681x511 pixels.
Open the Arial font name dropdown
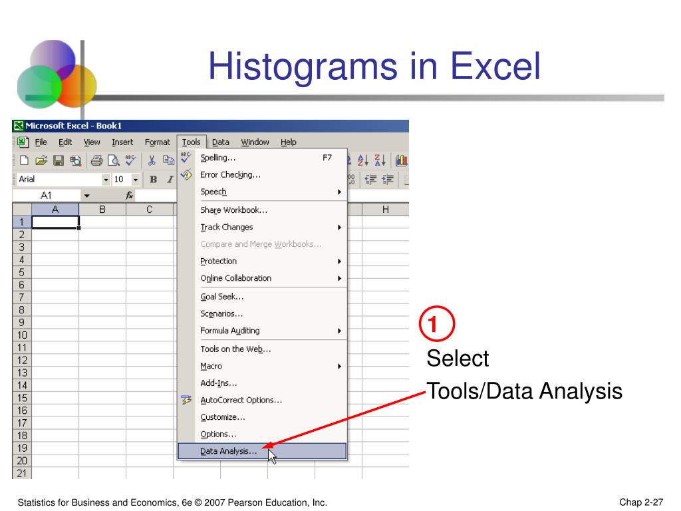tap(106, 180)
